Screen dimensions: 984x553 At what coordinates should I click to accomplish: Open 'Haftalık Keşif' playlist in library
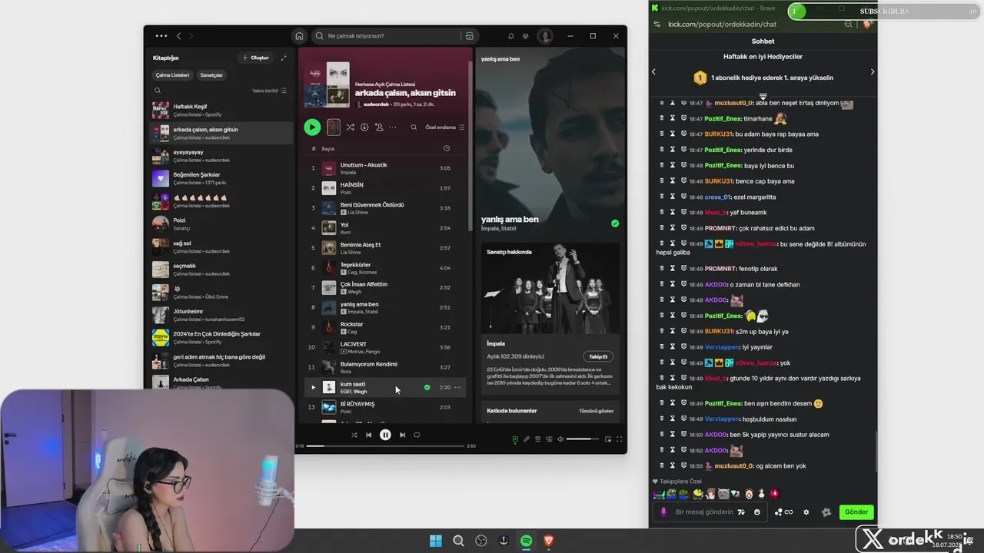tap(221, 110)
